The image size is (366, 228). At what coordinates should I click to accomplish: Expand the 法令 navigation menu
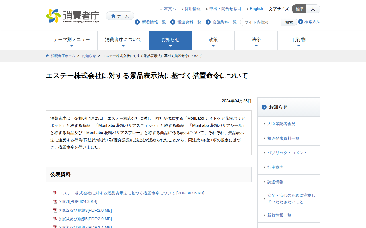tap(256, 41)
